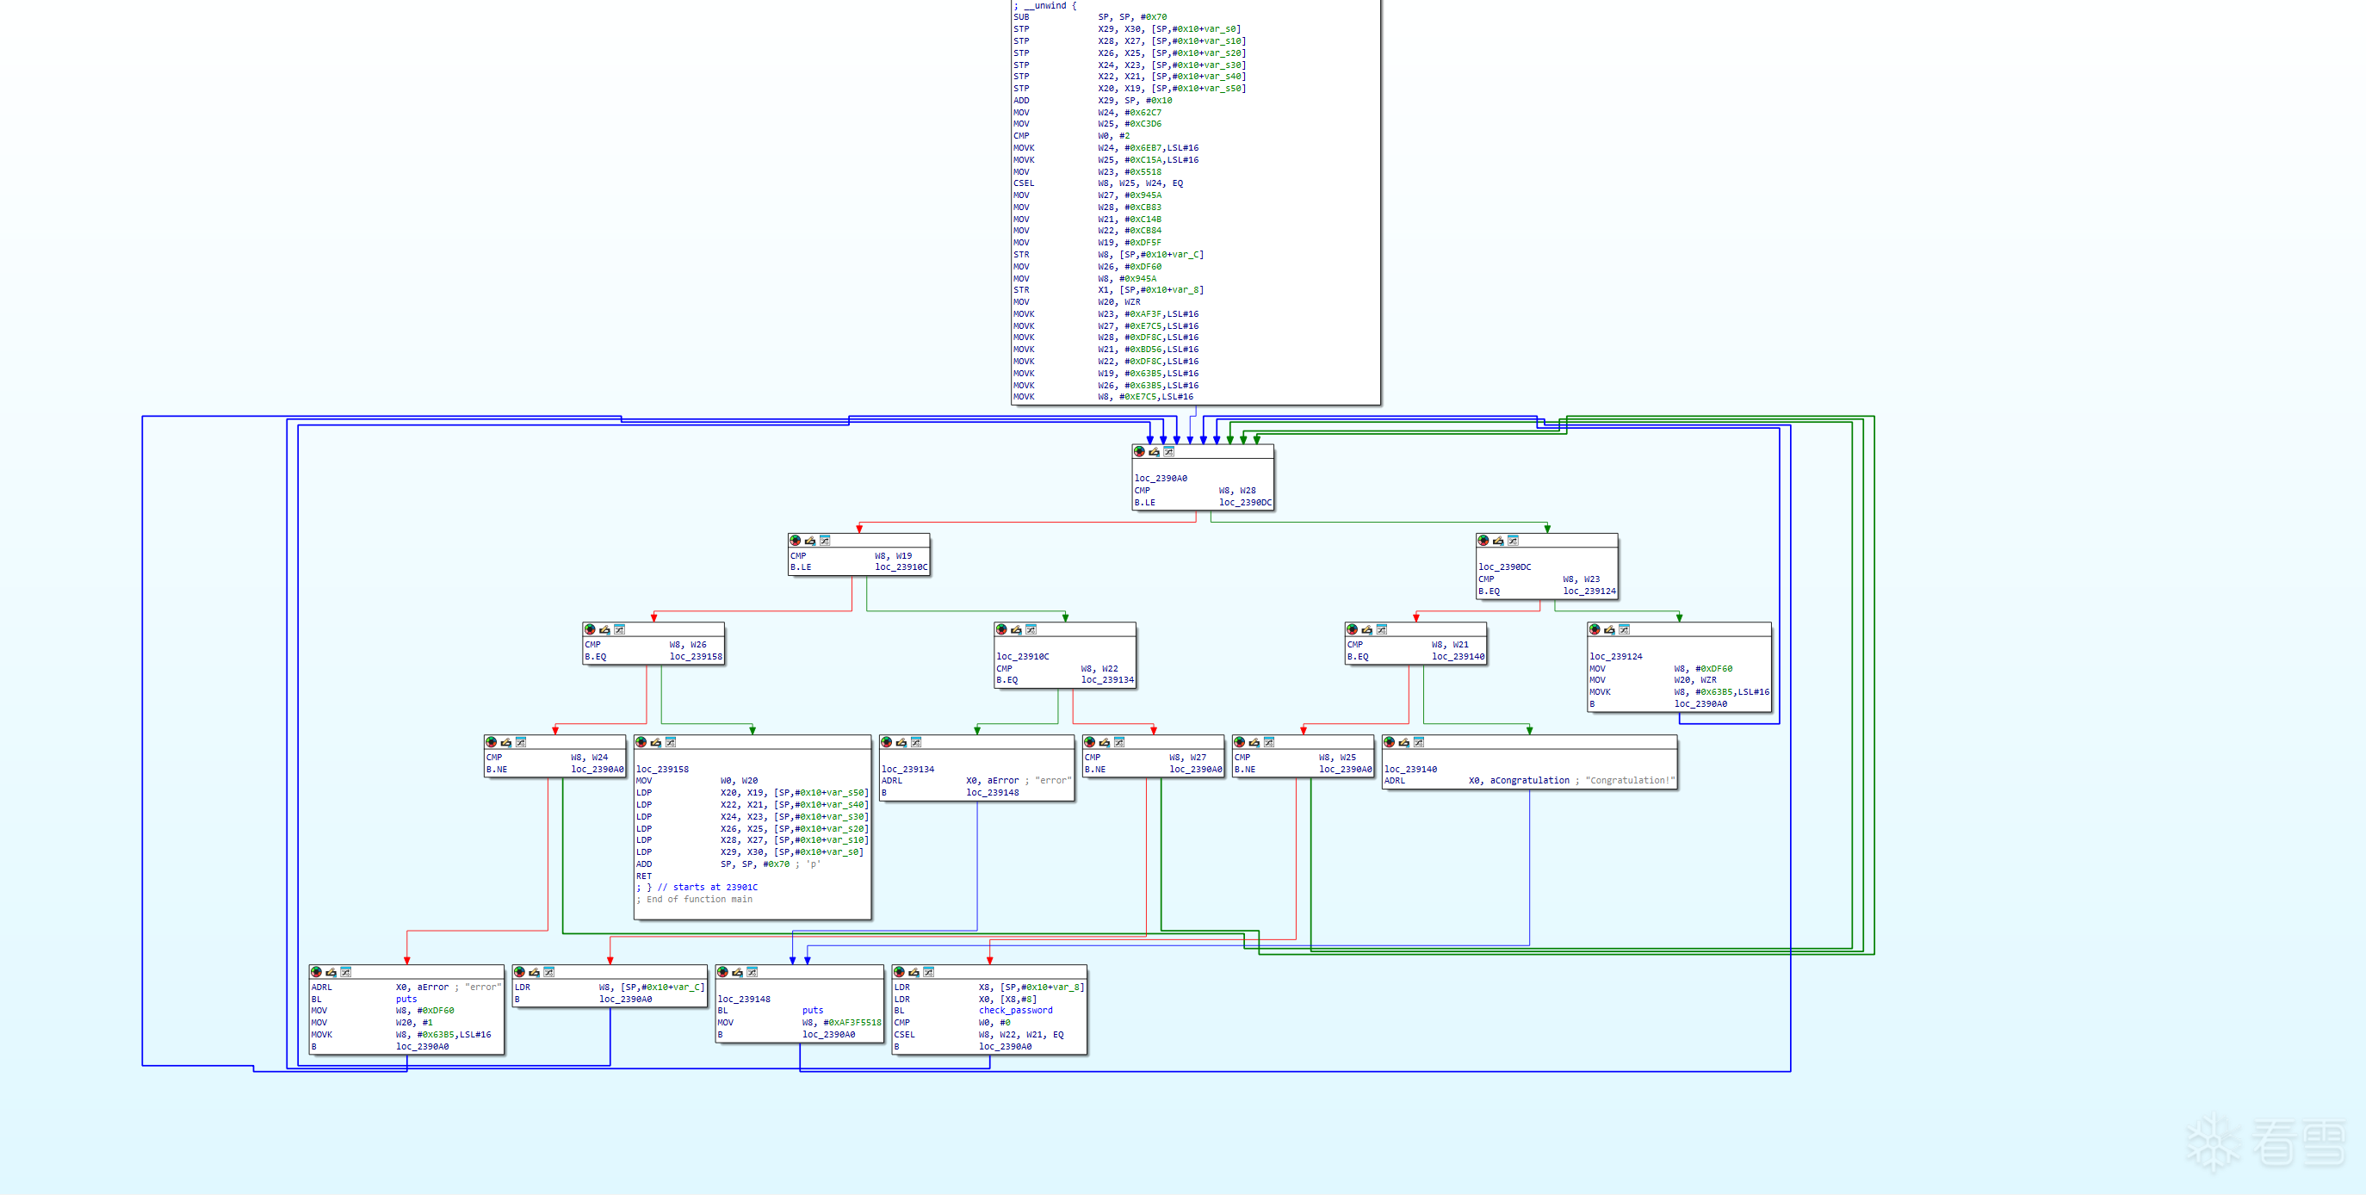The width and height of the screenshot is (2366, 1195).
Task: Click pencil edit icon on loc_2390DC node
Action: click(x=1498, y=541)
